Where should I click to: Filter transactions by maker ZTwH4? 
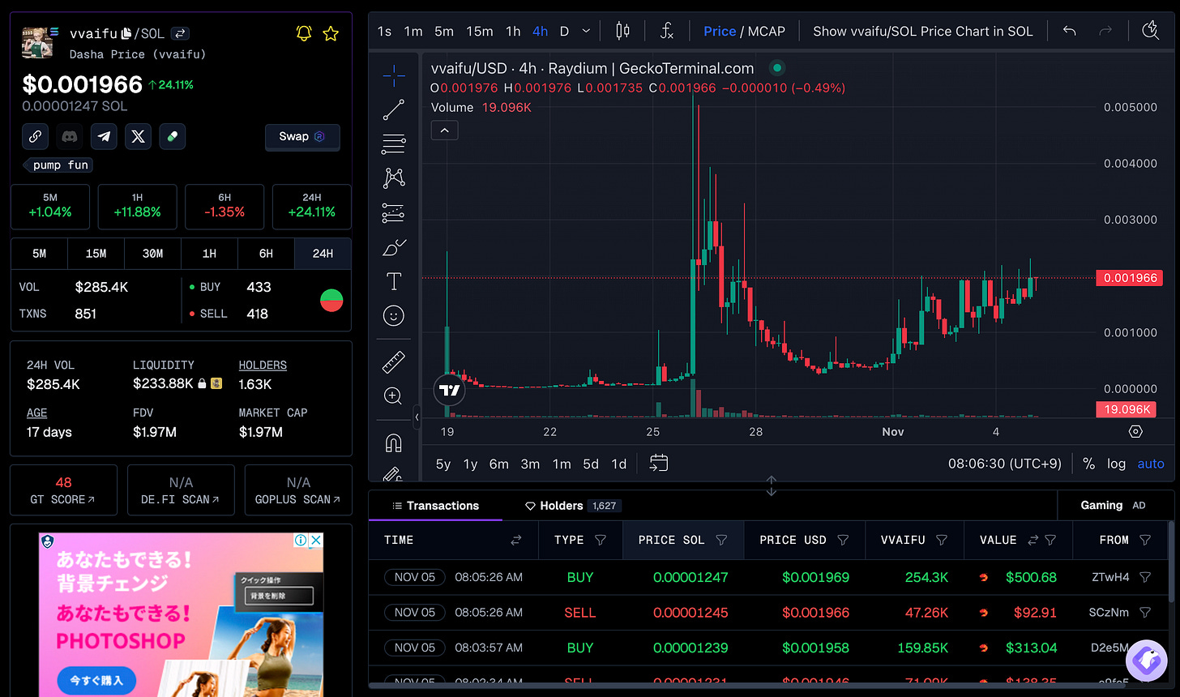(x=1145, y=577)
